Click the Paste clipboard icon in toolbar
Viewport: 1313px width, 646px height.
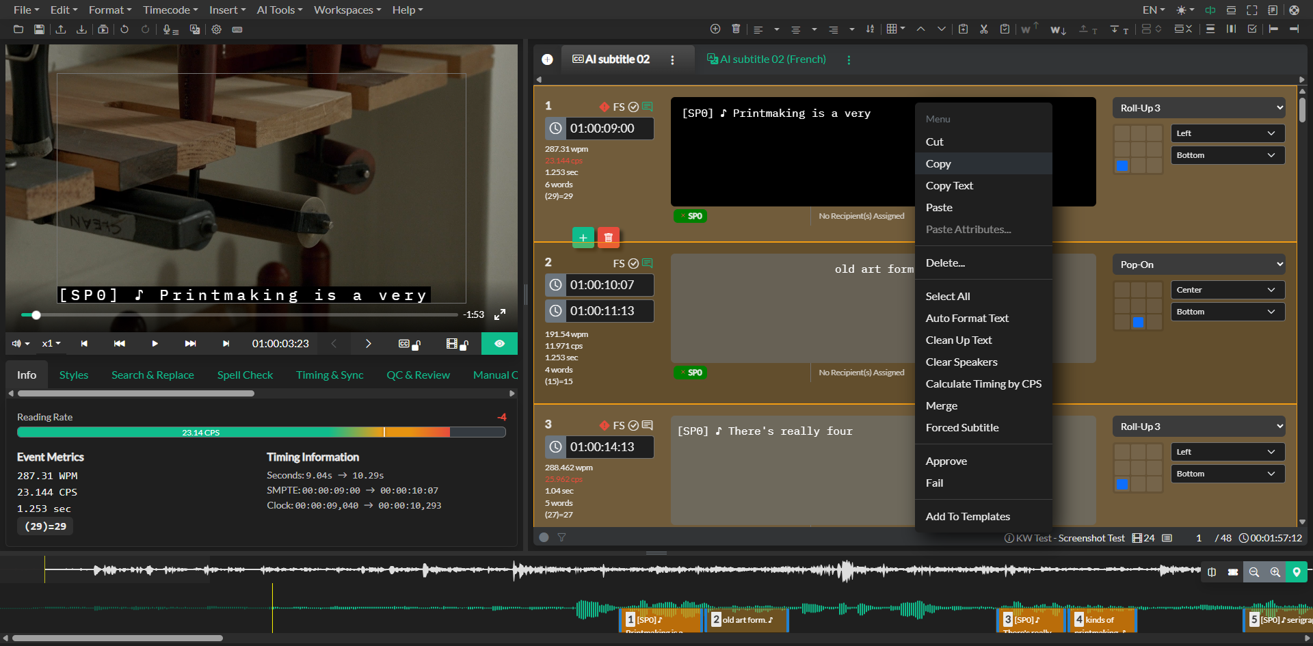[1005, 29]
